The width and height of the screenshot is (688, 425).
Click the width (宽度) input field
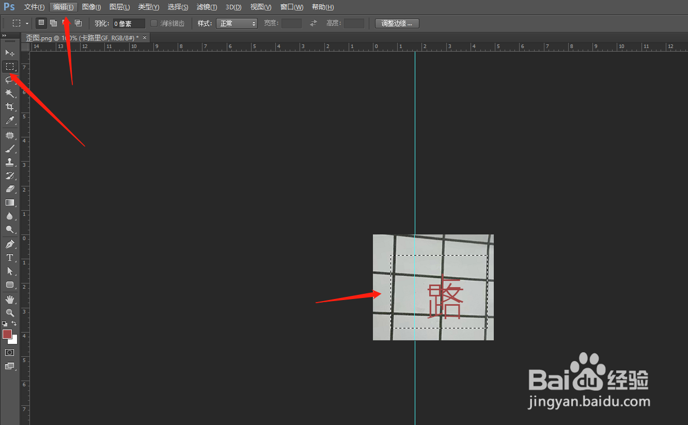tap(291, 24)
